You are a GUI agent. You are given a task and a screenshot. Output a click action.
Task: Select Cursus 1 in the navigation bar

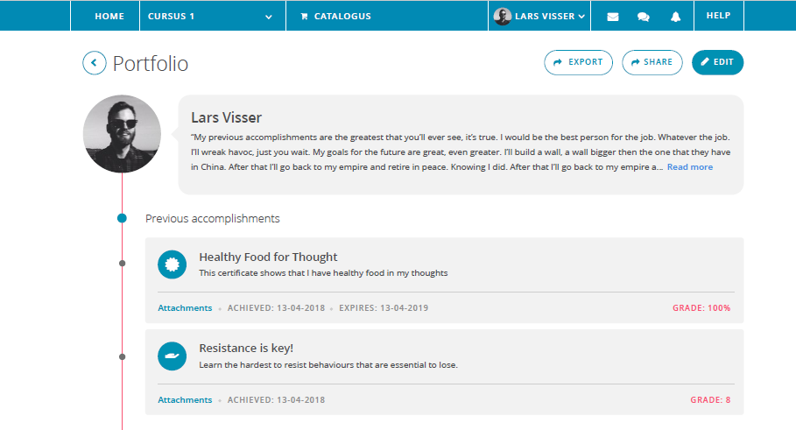click(171, 17)
